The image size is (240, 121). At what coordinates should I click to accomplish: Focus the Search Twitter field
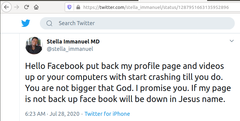137,23
